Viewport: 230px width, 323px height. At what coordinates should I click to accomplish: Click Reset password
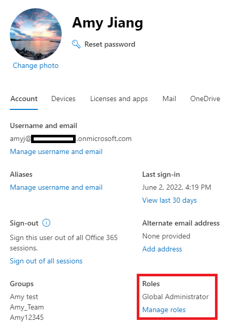coord(110,44)
